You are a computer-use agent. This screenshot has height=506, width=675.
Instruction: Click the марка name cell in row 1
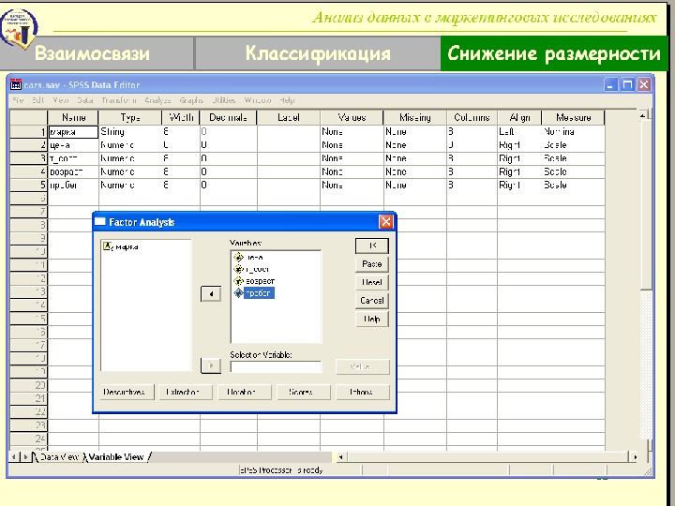point(73,132)
